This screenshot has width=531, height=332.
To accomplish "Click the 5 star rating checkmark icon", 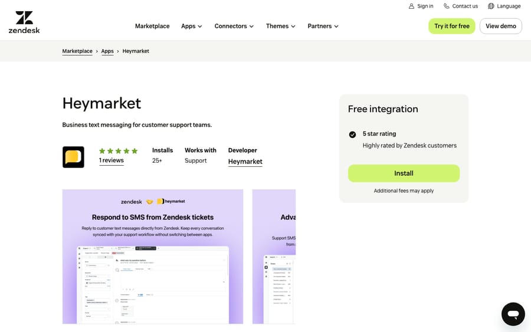I will pyautogui.click(x=352, y=134).
